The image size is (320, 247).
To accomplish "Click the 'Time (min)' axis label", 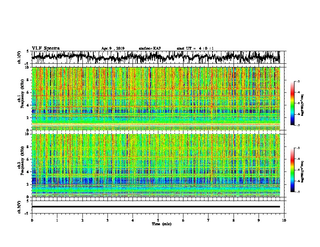I will click(x=162, y=224).
